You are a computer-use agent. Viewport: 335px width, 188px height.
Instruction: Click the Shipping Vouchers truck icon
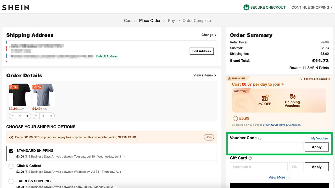[x=292, y=97]
